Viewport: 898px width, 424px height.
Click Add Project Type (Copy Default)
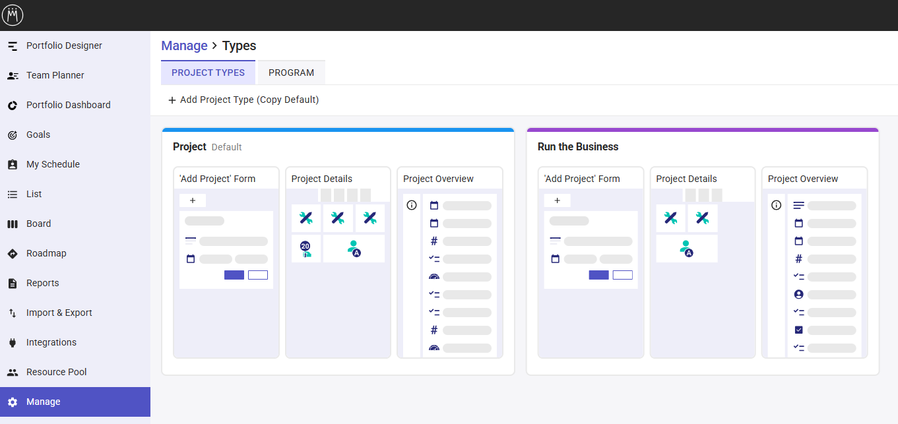click(243, 100)
